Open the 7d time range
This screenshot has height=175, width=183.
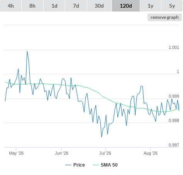(x=76, y=6)
